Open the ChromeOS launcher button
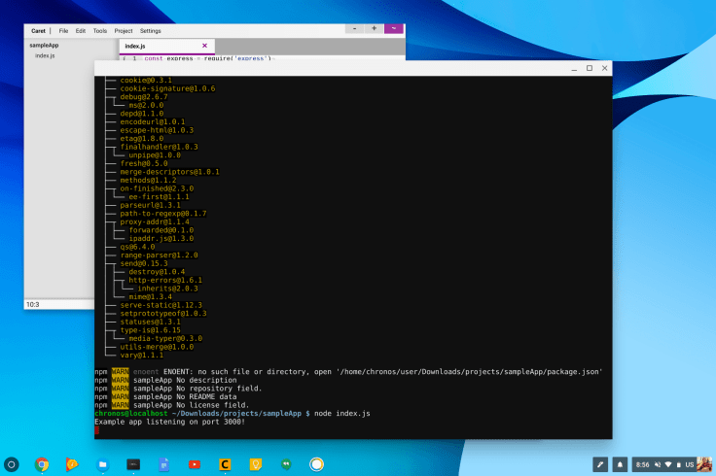This screenshot has width=716, height=476. (12, 463)
